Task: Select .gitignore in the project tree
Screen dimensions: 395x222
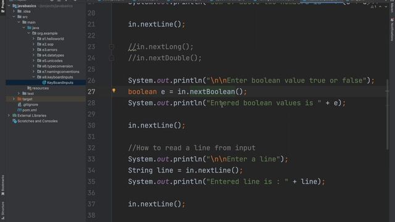Action: point(30,104)
